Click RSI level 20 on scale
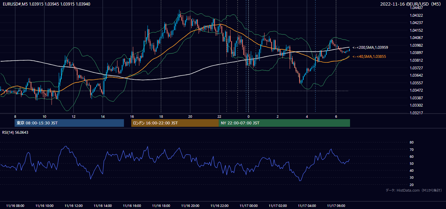Viewport: 446px width, 209px height. click(x=411, y=185)
